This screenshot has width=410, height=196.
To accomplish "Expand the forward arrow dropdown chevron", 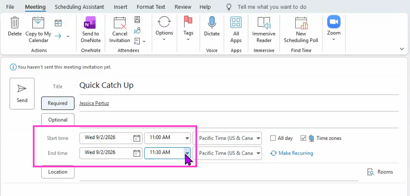I will point(68,36).
